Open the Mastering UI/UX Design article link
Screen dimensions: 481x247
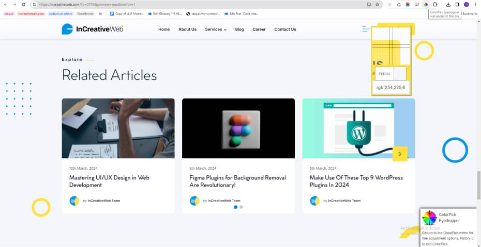[109, 181]
